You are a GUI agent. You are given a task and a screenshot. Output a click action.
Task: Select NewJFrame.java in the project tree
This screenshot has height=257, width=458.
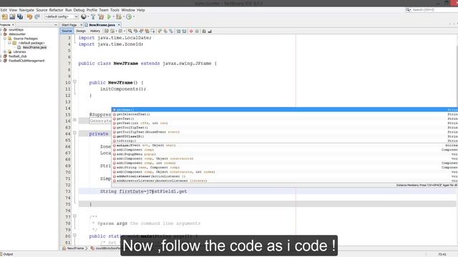34,47
